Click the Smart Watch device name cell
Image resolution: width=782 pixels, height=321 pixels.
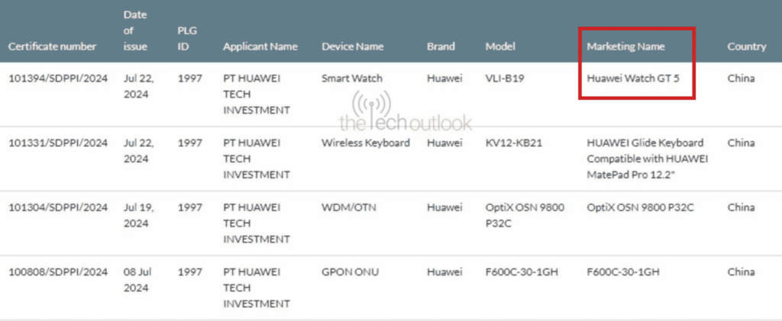352,78
